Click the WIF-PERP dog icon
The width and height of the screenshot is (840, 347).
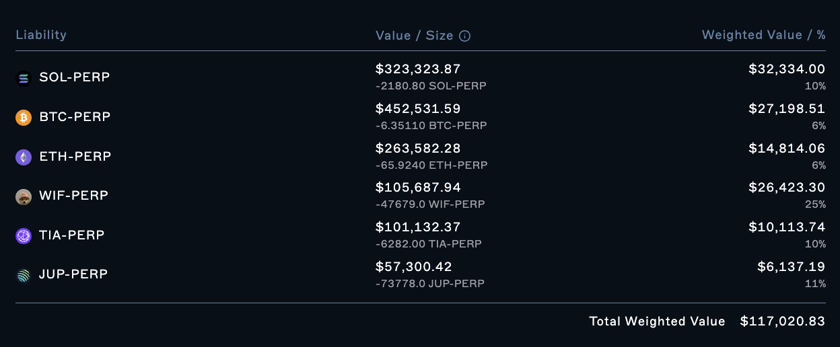click(24, 196)
